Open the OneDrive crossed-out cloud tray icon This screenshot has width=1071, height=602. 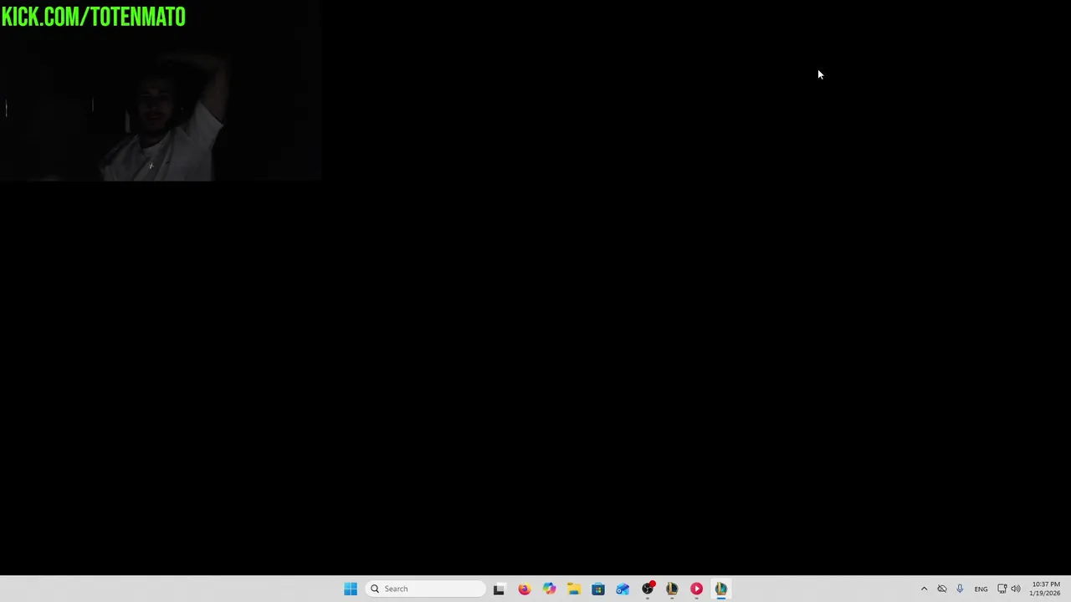pyautogui.click(x=942, y=589)
